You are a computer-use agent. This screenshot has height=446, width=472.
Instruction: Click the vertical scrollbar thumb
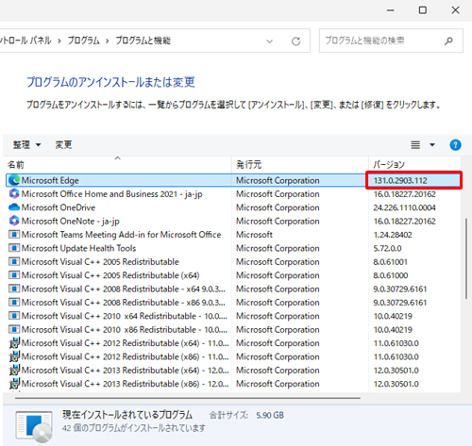[x=466, y=258]
